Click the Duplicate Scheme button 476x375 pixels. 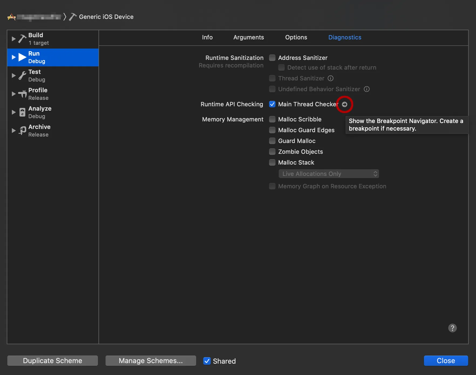(x=53, y=361)
